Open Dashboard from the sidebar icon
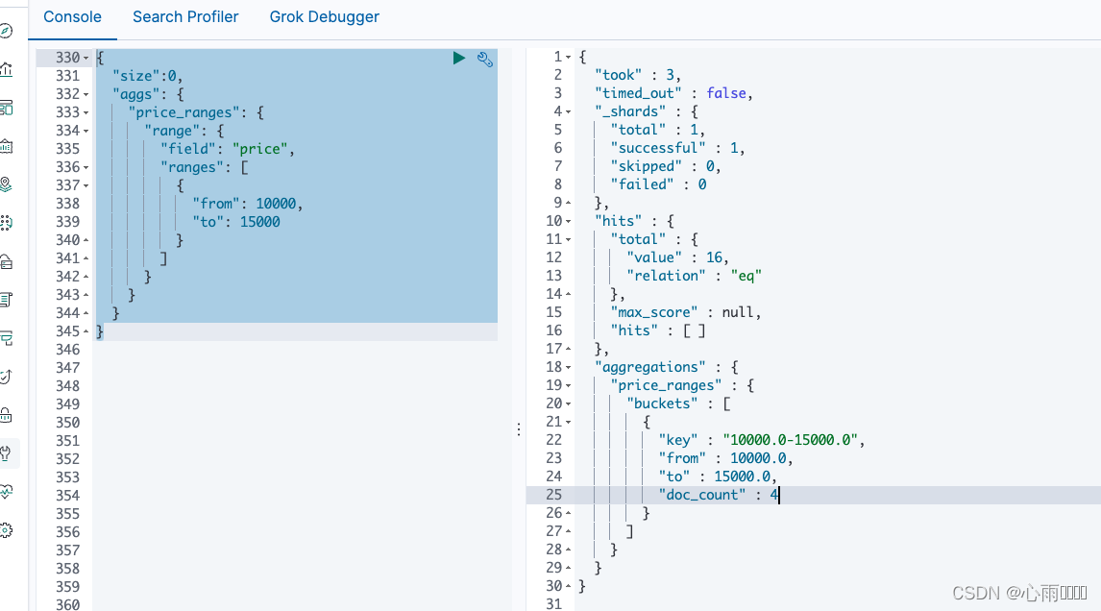Screen dimensions: 1101x611 pyautogui.click(x=7, y=108)
